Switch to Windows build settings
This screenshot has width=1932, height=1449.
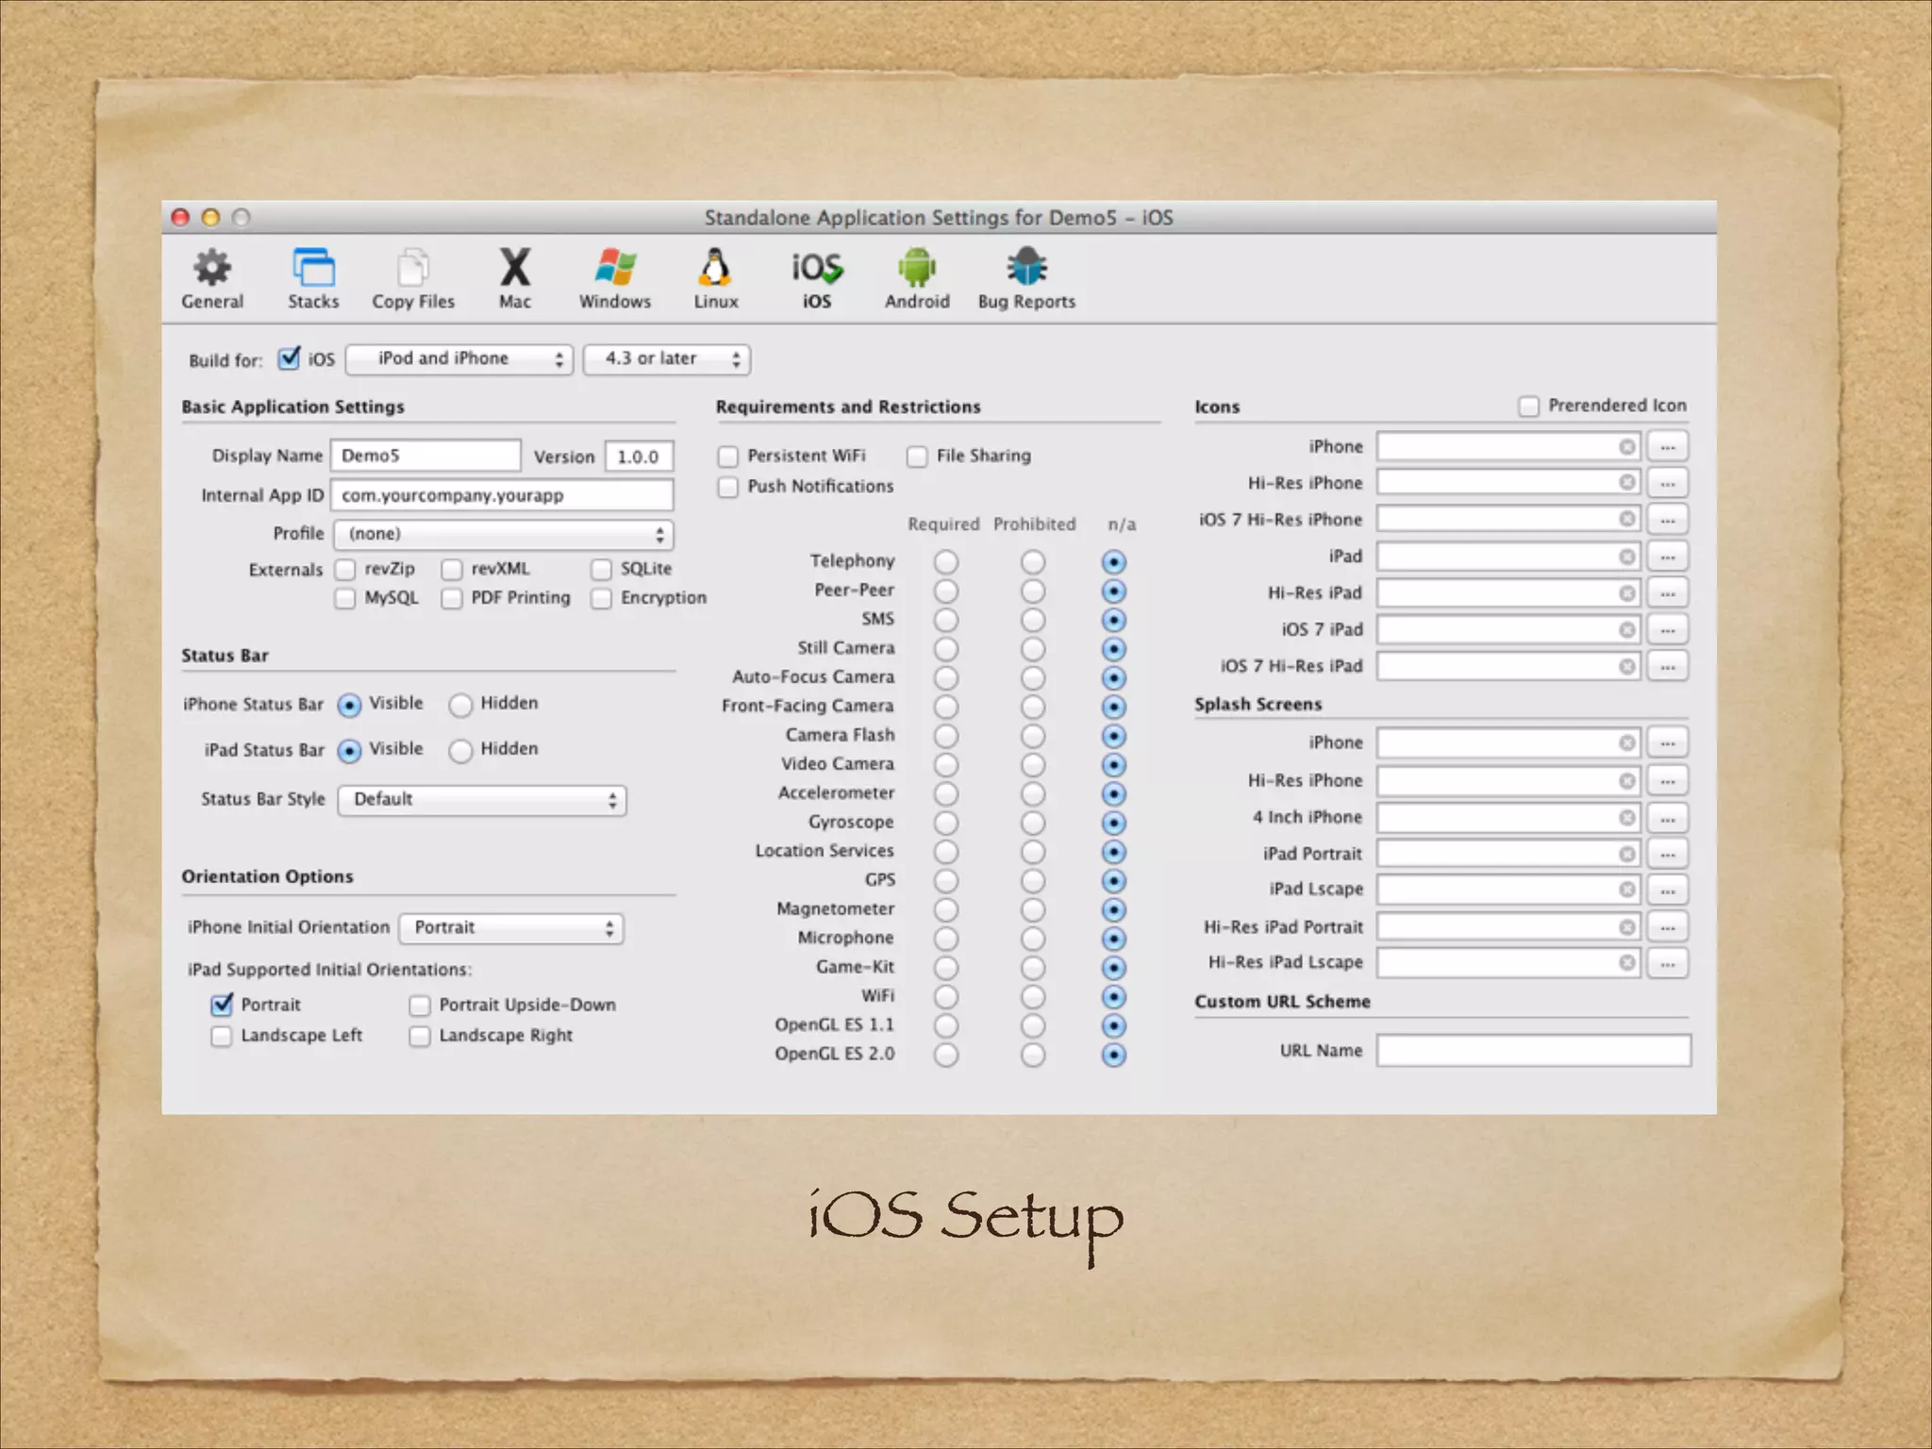(x=614, y=278)
